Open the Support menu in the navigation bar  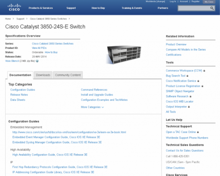(x=71, y=8)
